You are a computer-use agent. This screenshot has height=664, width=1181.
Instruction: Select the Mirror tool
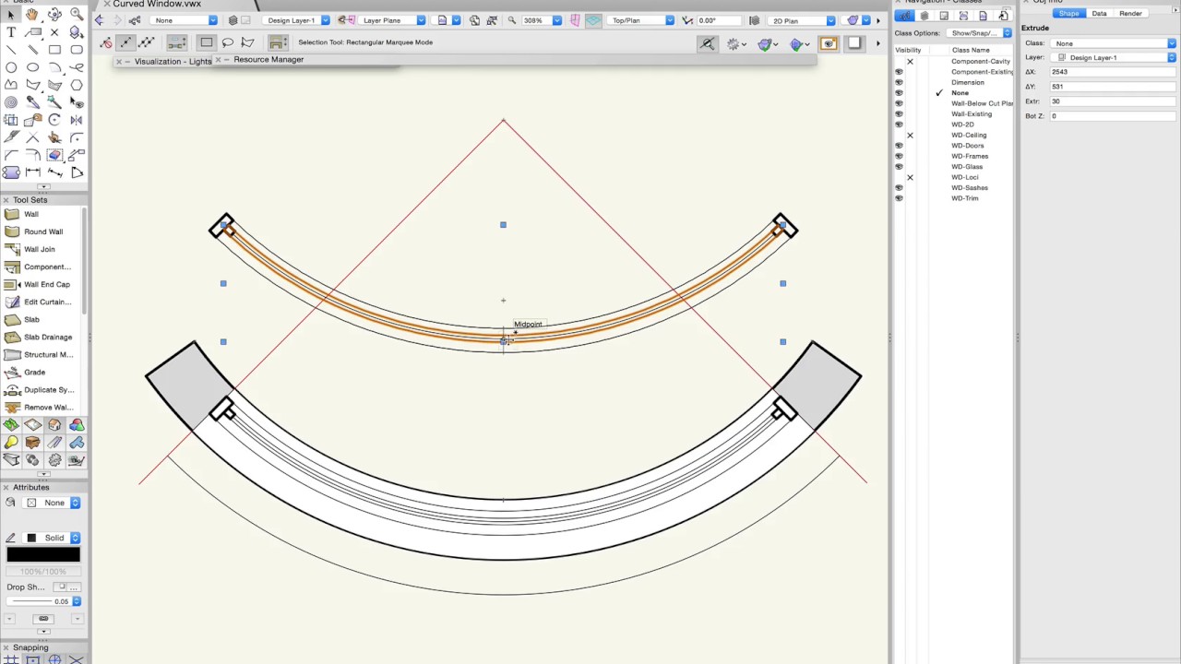77,120
